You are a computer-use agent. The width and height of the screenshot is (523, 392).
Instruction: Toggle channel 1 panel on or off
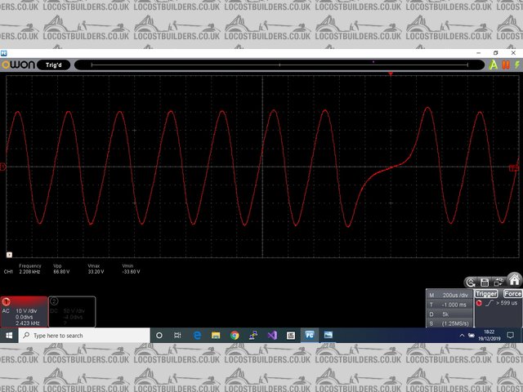pyautogui.click(x=7, y=301)
